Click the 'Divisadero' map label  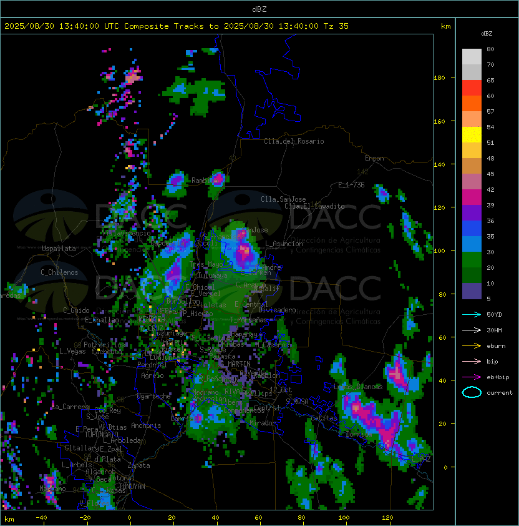277,310
